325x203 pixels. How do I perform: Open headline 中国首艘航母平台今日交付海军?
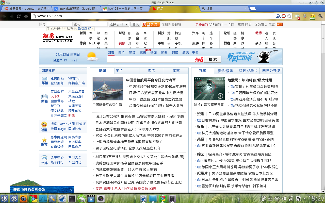coord(151,80)
